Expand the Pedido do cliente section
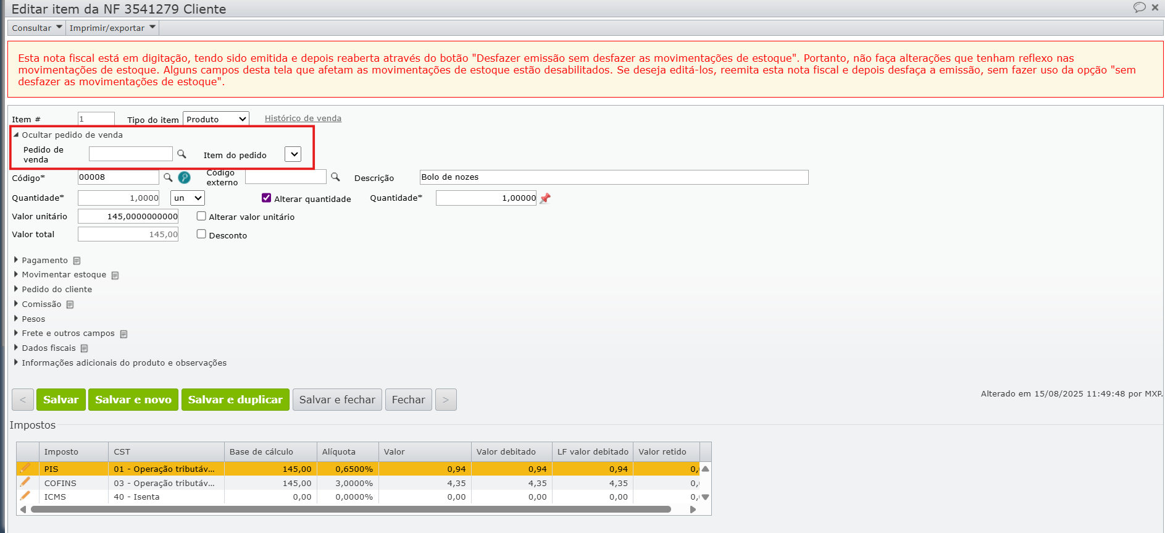 [52, 290]
